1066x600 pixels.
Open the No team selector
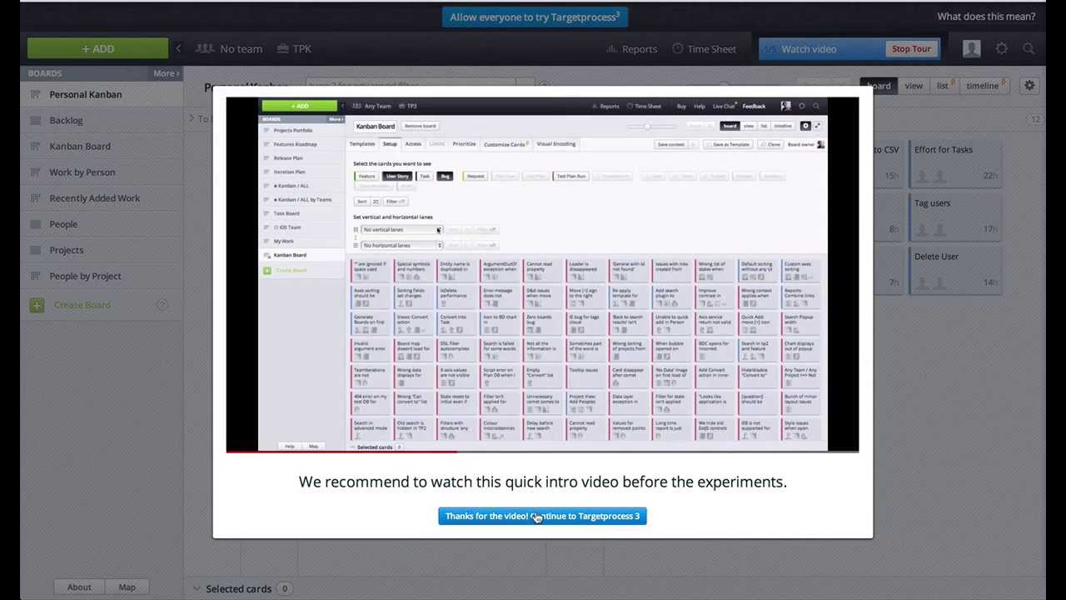click(x=229, y=48)
